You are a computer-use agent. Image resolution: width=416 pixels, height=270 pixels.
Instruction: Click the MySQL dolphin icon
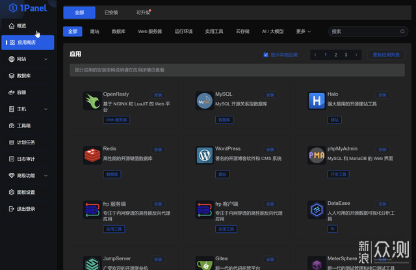205,101
